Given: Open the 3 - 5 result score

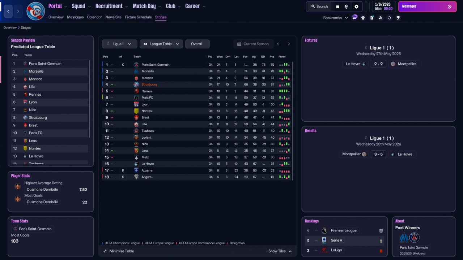Looking at the screenshot, I should tap(378, 154).
